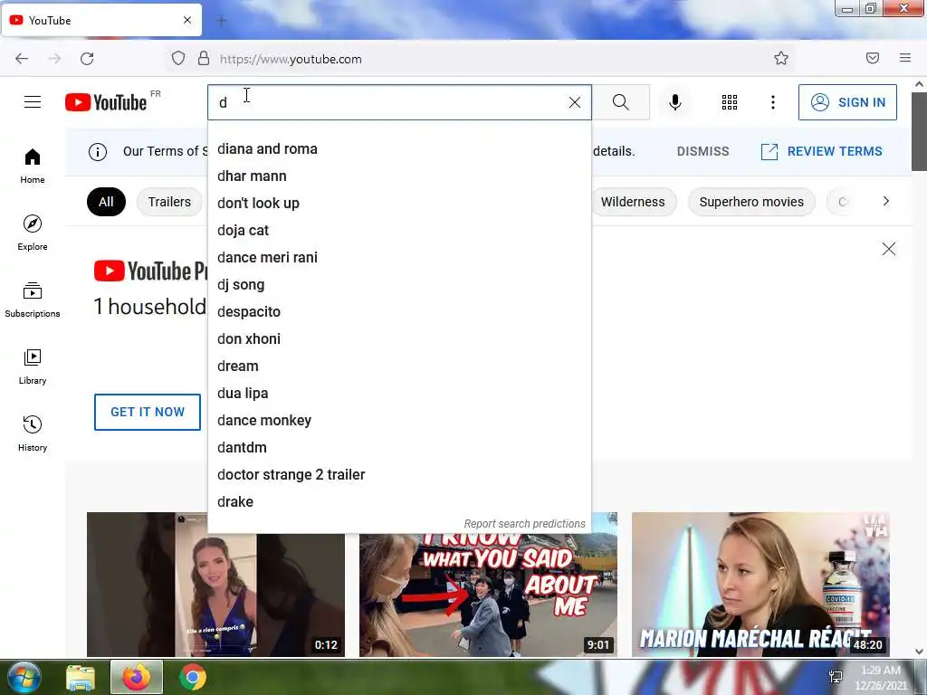This screenshot has width=927, height=695.
Task: Select suggestion 'diana and roma'
Action: pos(399,149)
